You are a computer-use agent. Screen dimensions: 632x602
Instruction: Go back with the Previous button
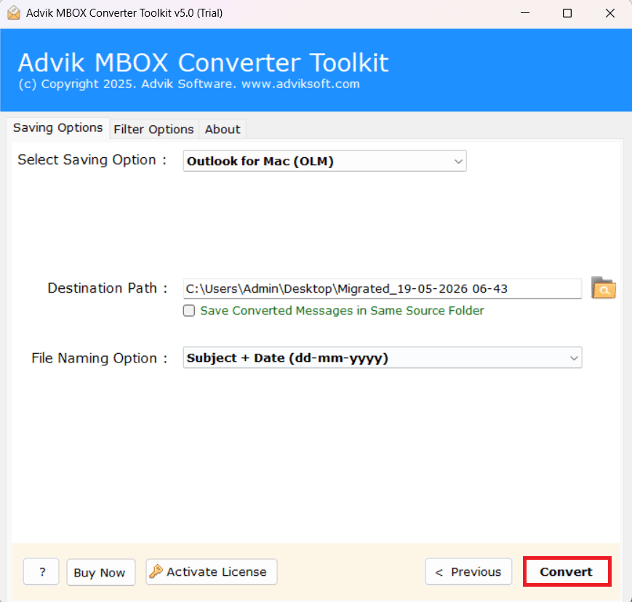[468, 571]
